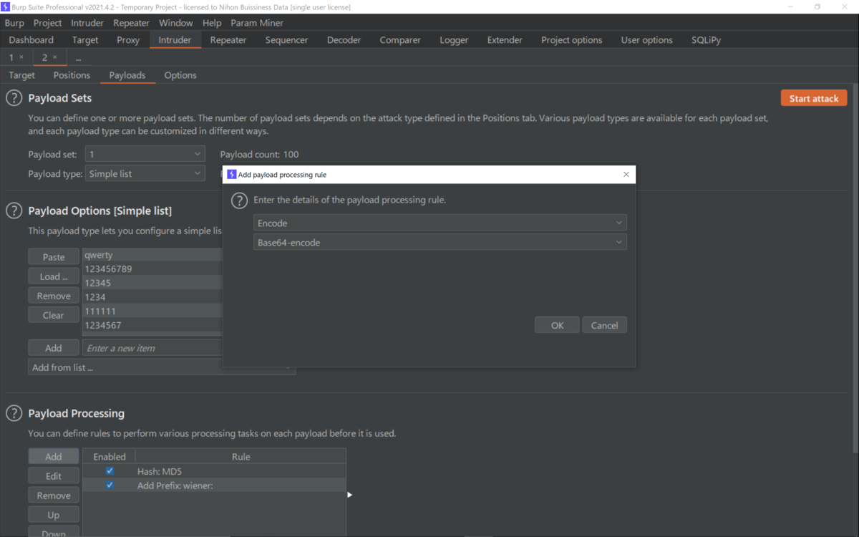
Task: Open the Add from list dropdown
Action: [x=161, y=367]
